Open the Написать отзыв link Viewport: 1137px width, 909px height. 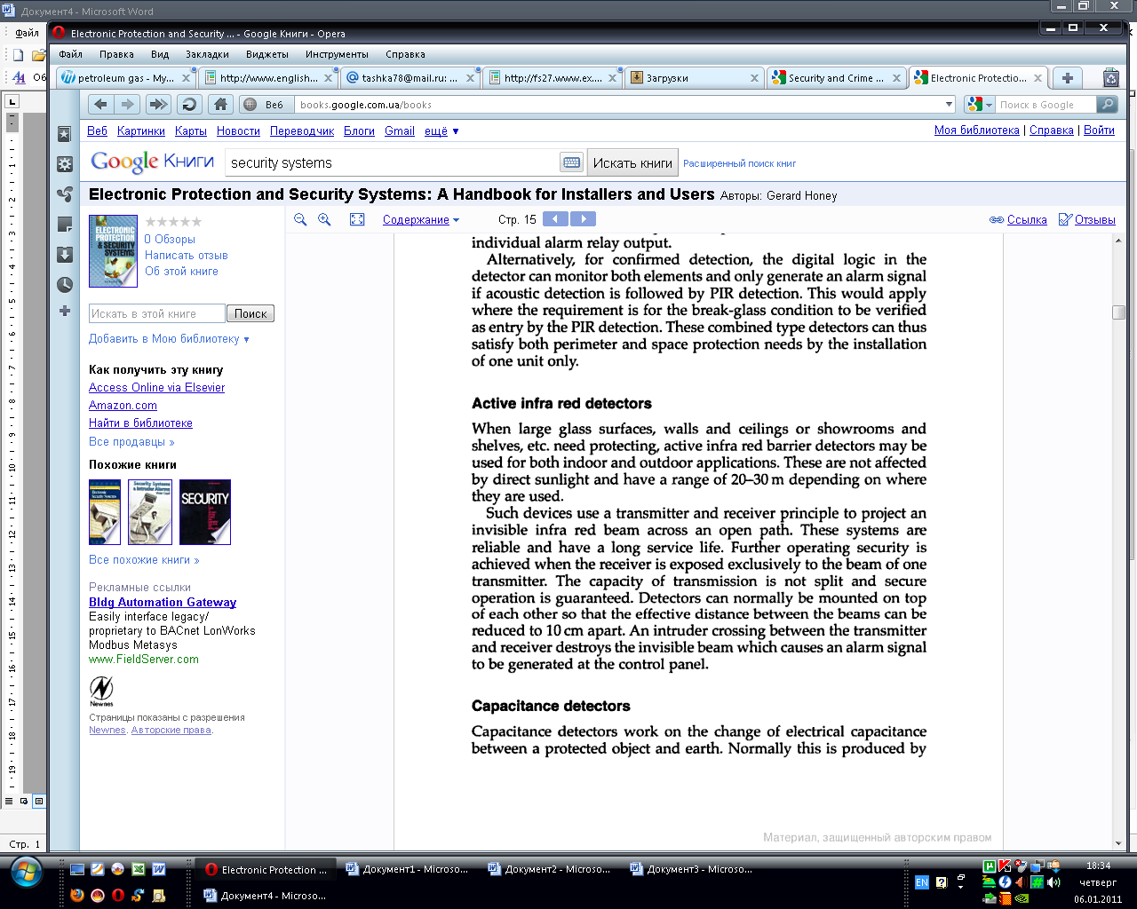[187, 255]
